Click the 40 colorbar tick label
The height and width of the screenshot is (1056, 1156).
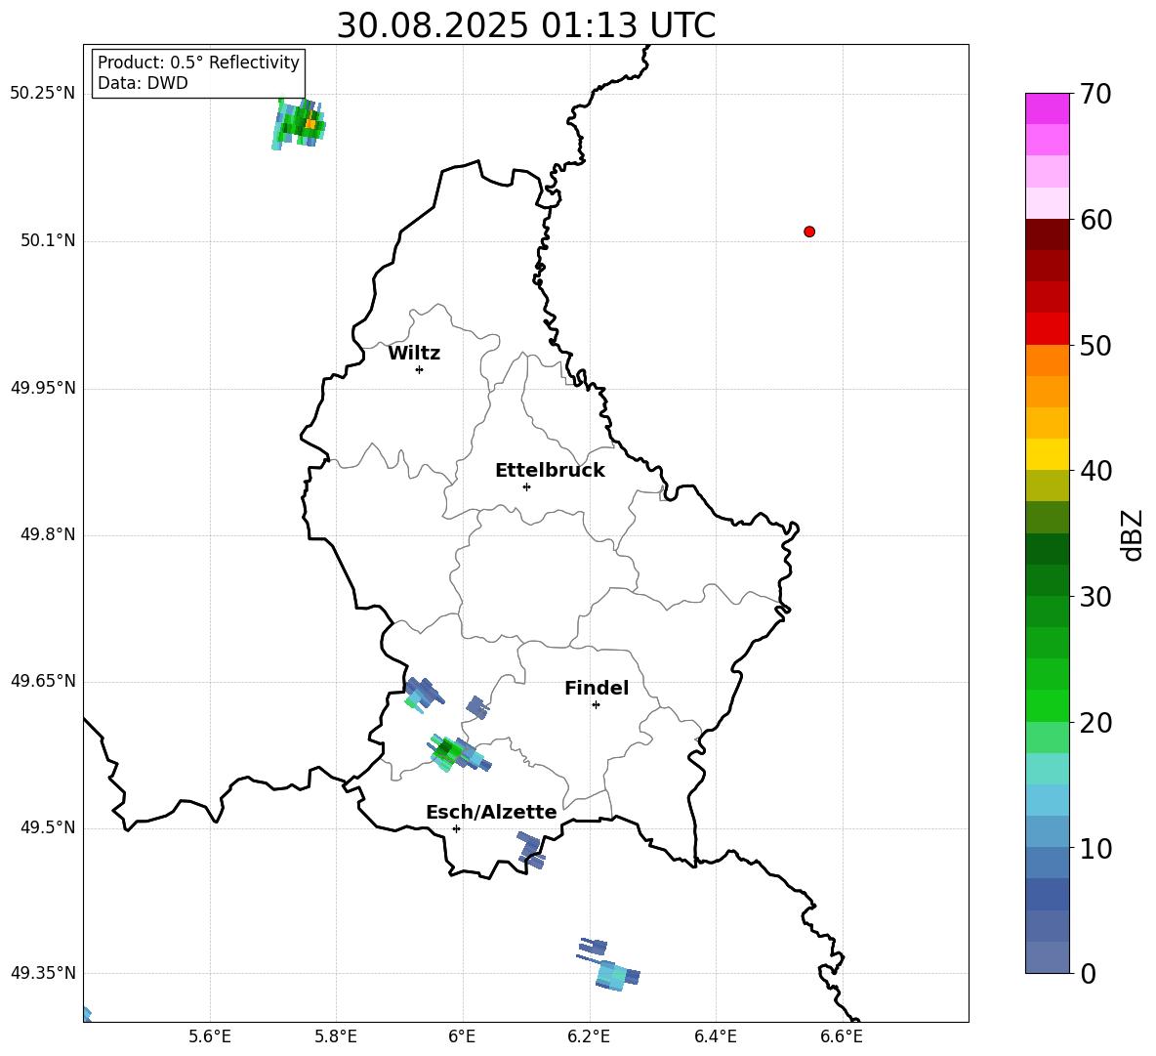[1095, 471]
